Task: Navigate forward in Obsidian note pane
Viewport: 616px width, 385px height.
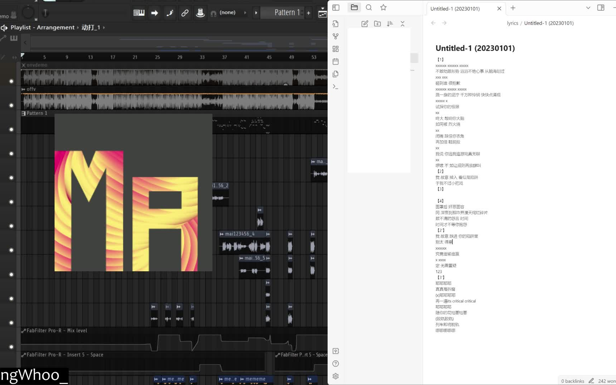Action: pyautogui.click(x=444, y=23)
